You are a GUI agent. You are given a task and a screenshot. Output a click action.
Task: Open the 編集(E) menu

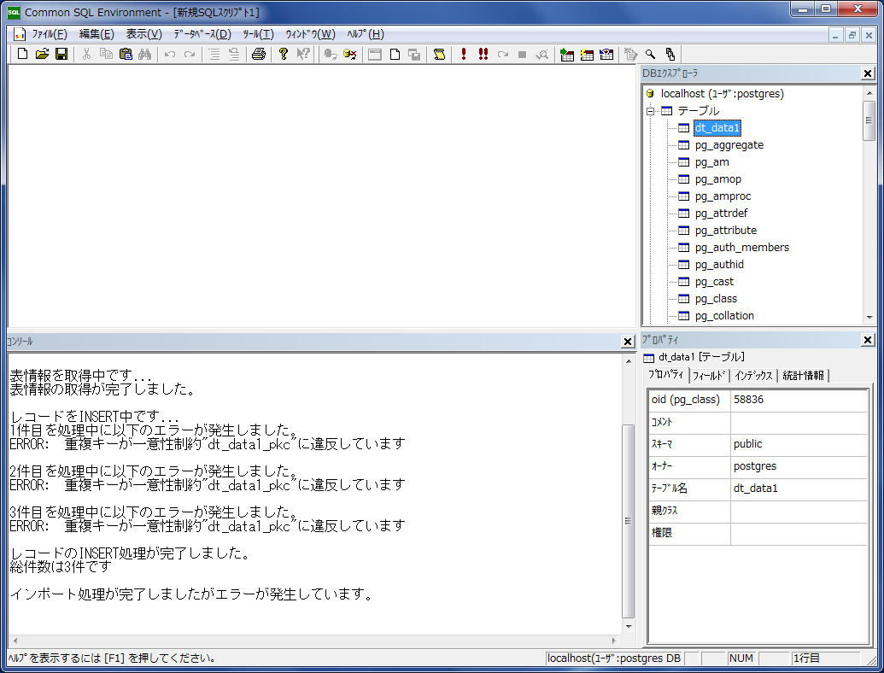pyautogui.click(x=97, y=34)
